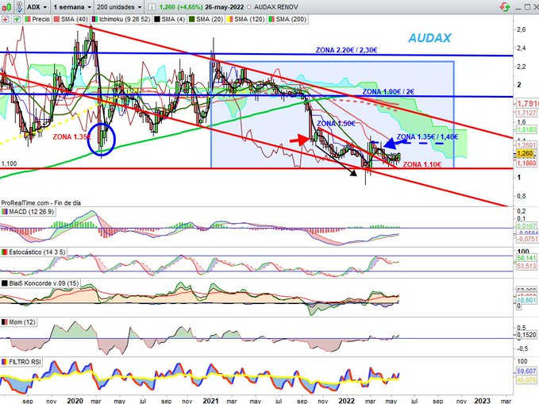Open Estocástico (14 3 5) label
This screenshot has width=539, height=404.
point(37,252)
